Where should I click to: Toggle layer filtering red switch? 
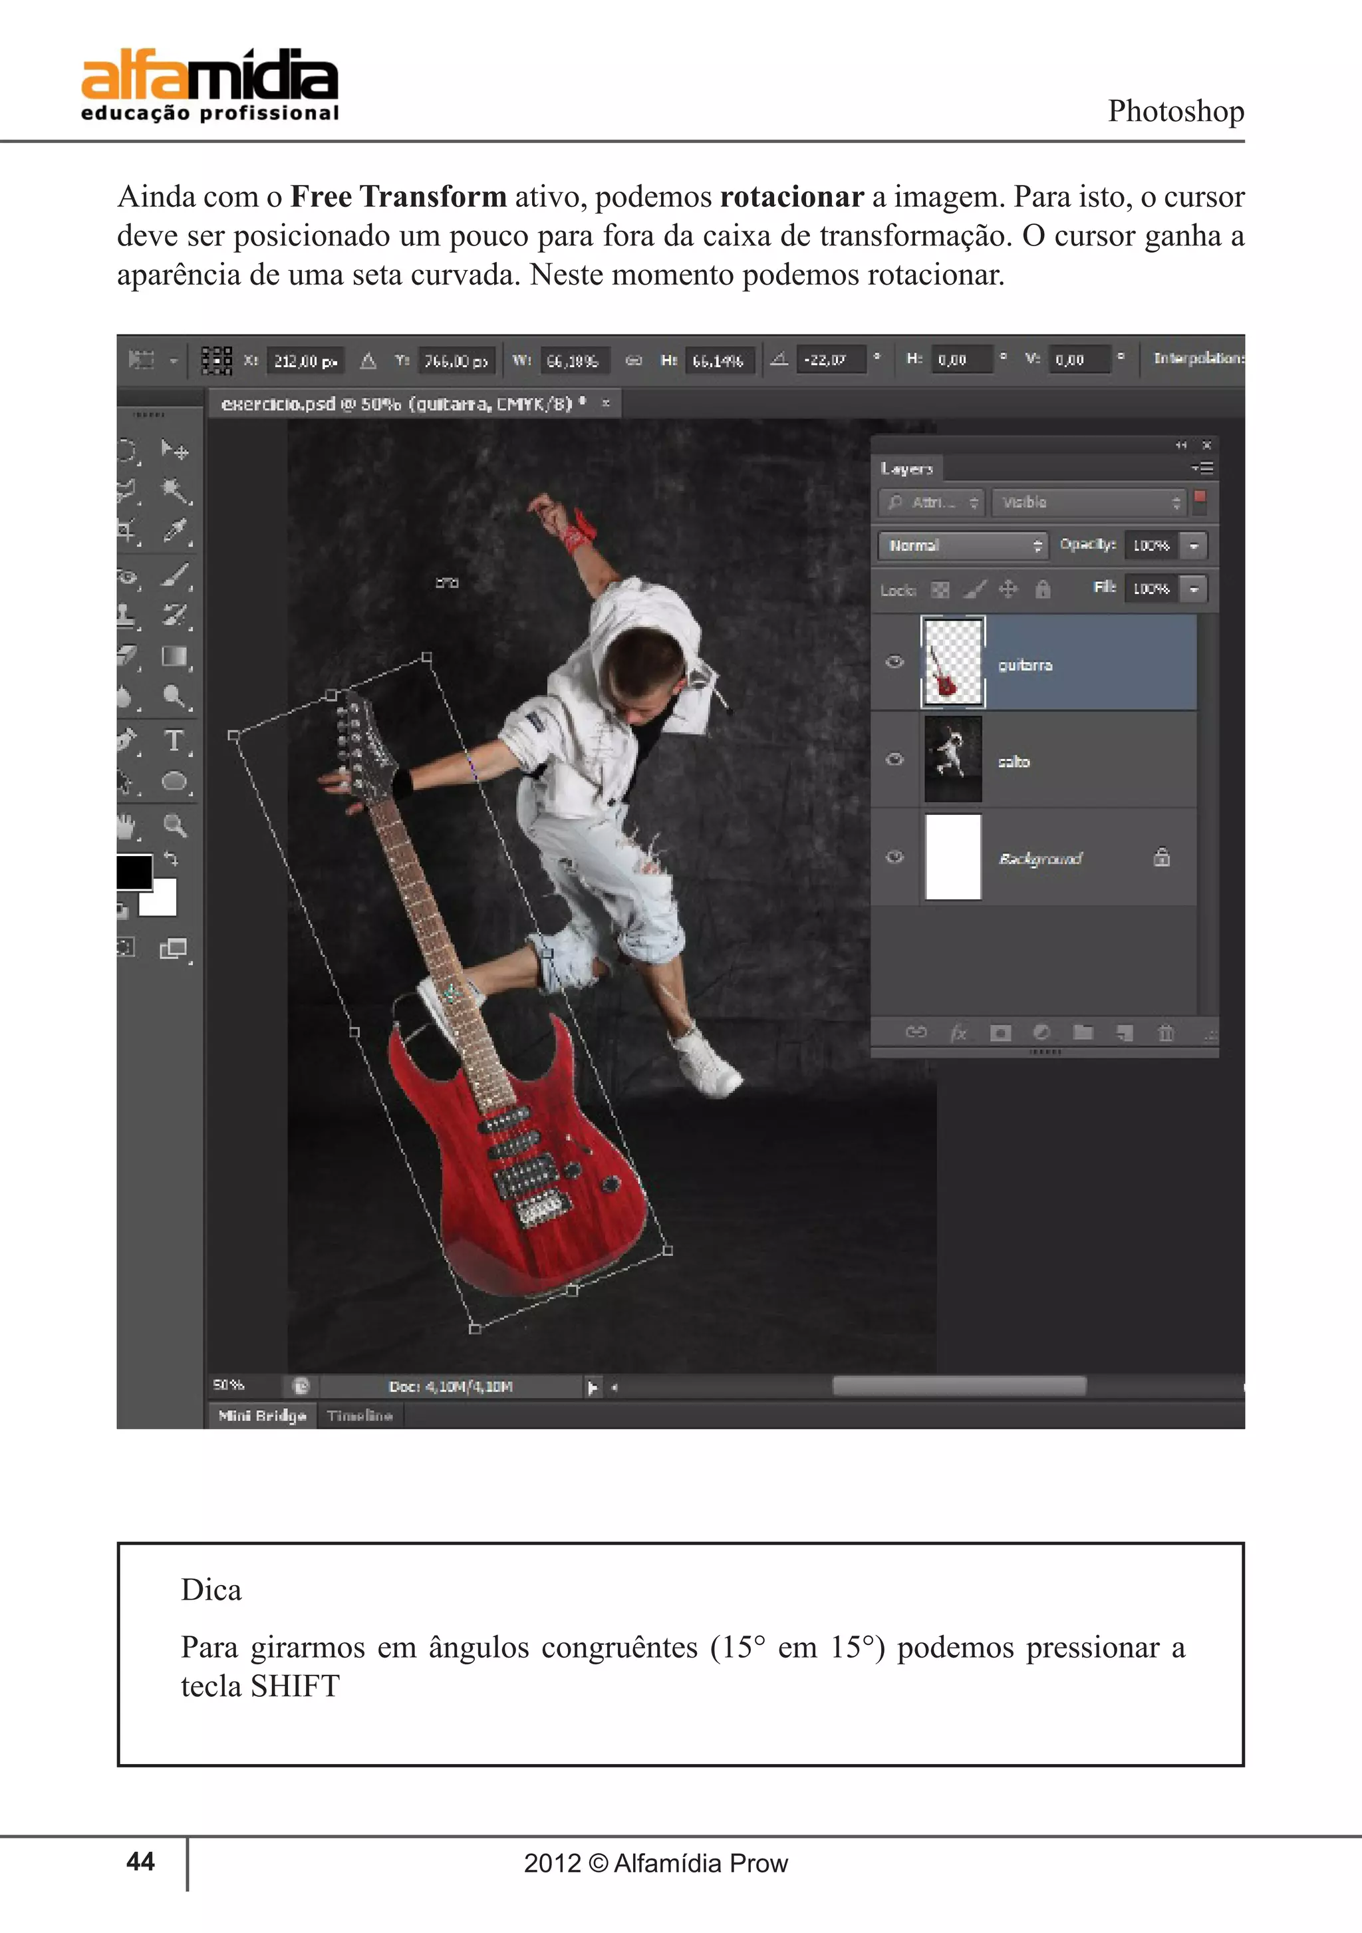[1200, 502]
